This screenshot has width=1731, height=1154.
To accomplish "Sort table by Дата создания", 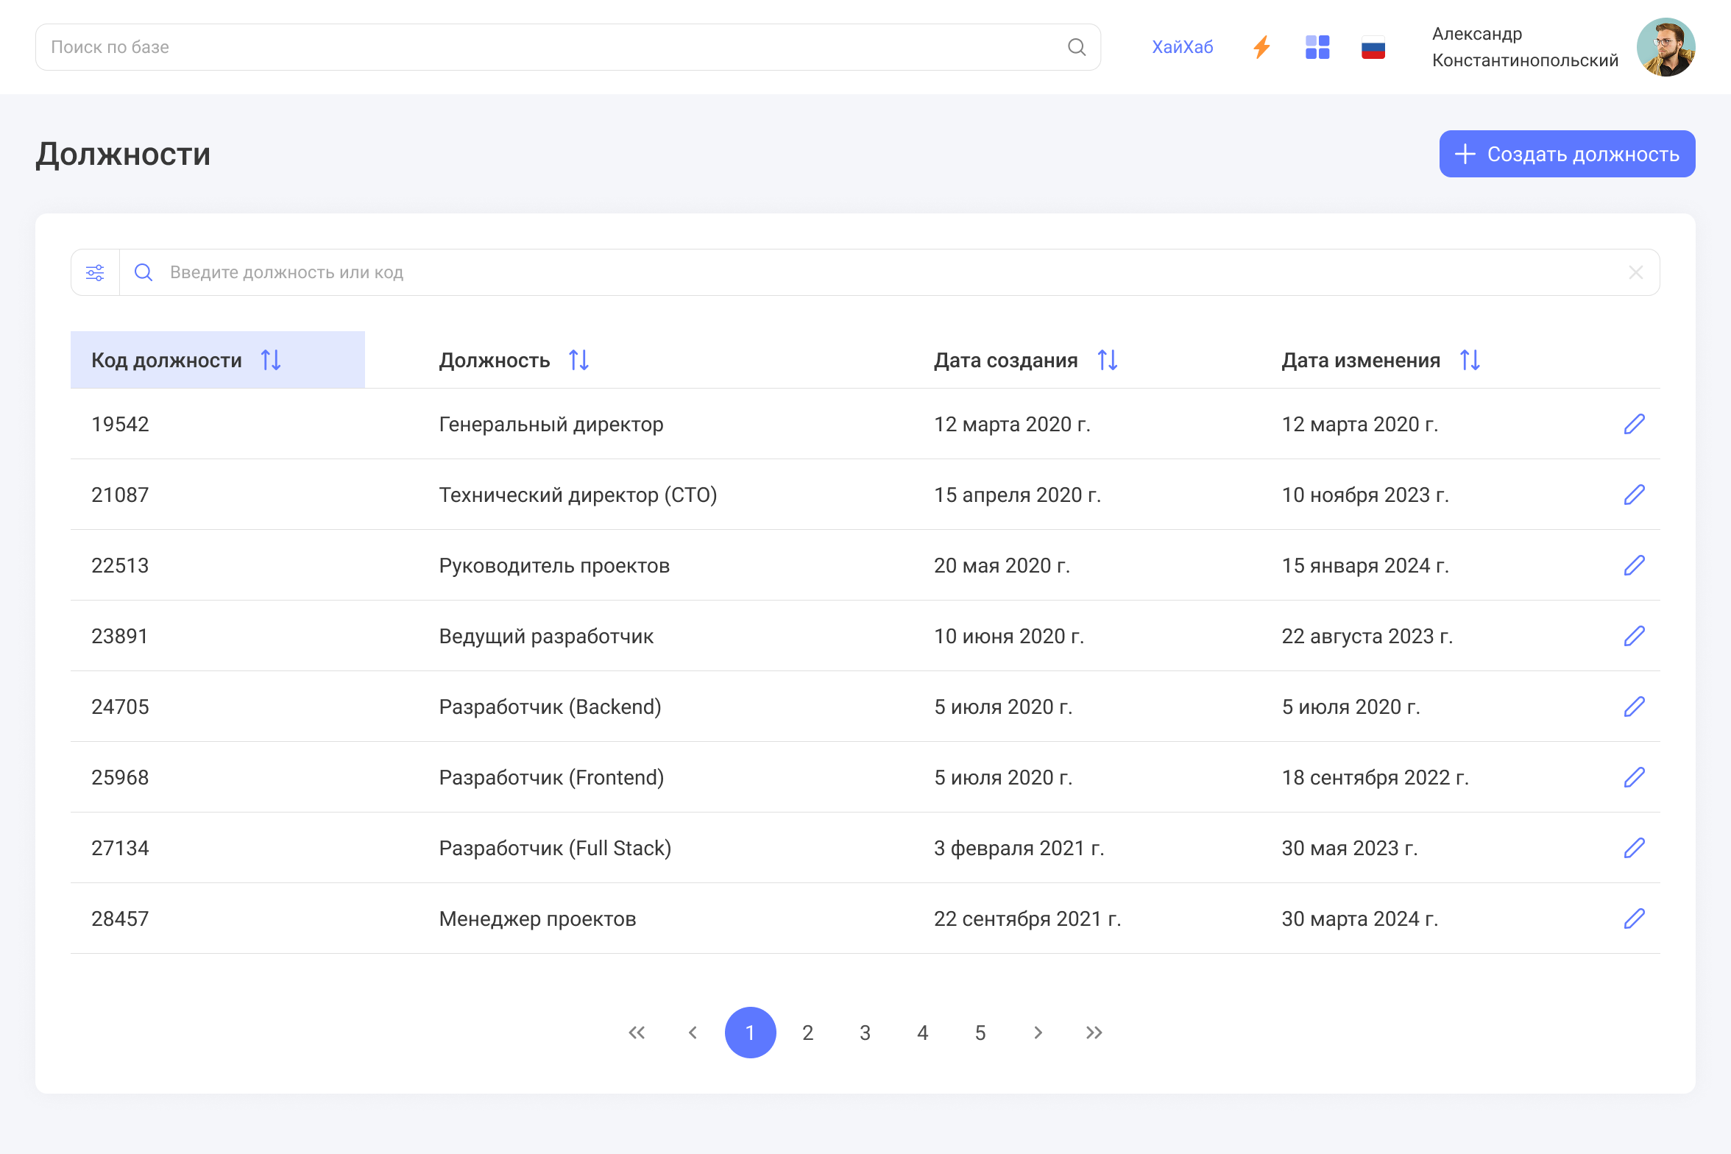I will coord(1107,360).
